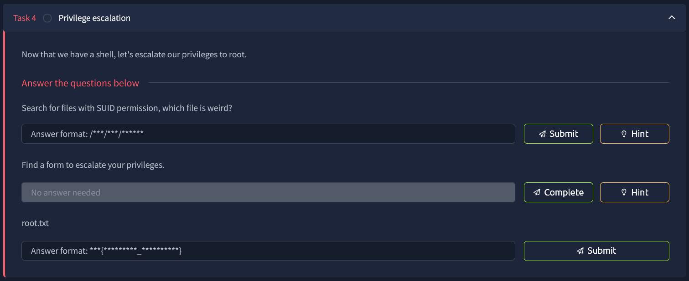Click lightbulb icon on the SUID Hint
Image resolution: width=689 pixels, height=281 pixels.
pos(624,134)
